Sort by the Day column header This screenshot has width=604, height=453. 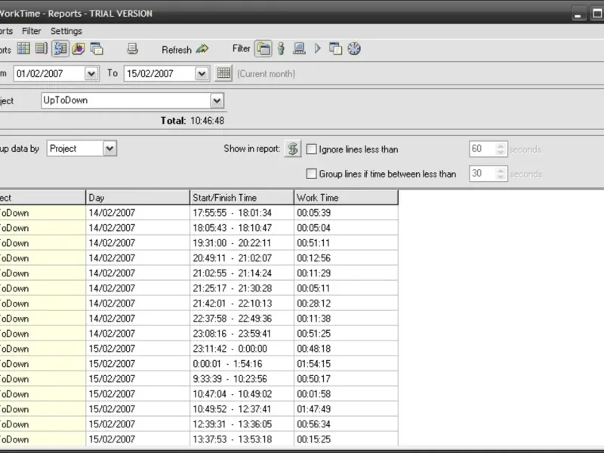[x=137, y=198]
